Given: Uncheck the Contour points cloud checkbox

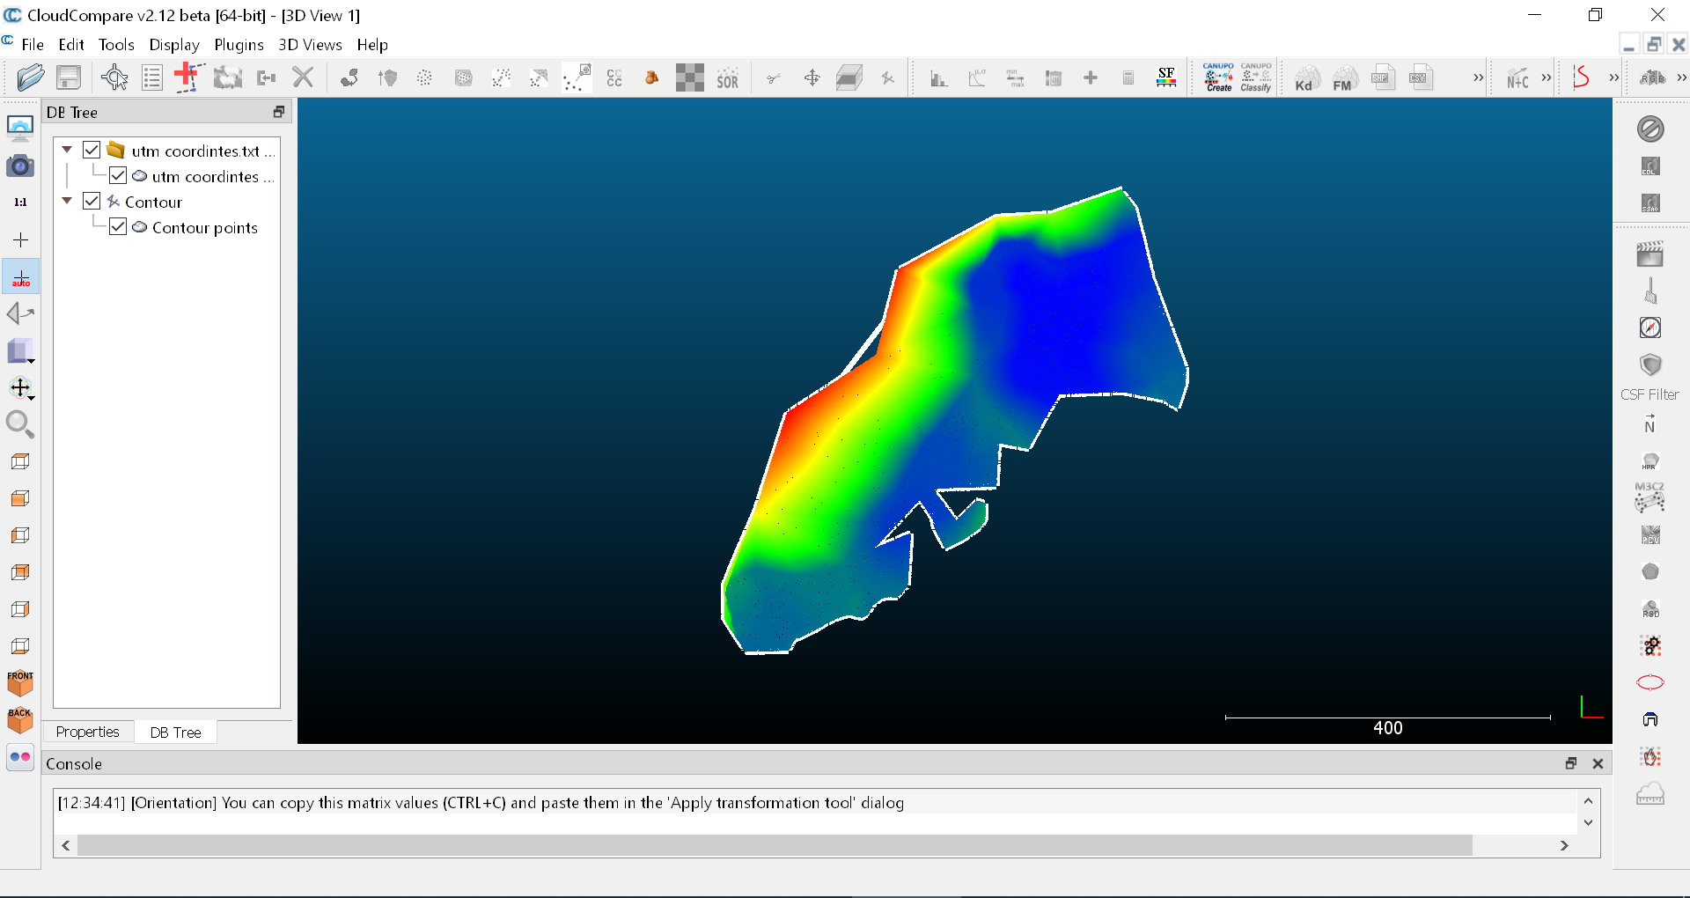Looking at the screenshot, I should [118, 227].
